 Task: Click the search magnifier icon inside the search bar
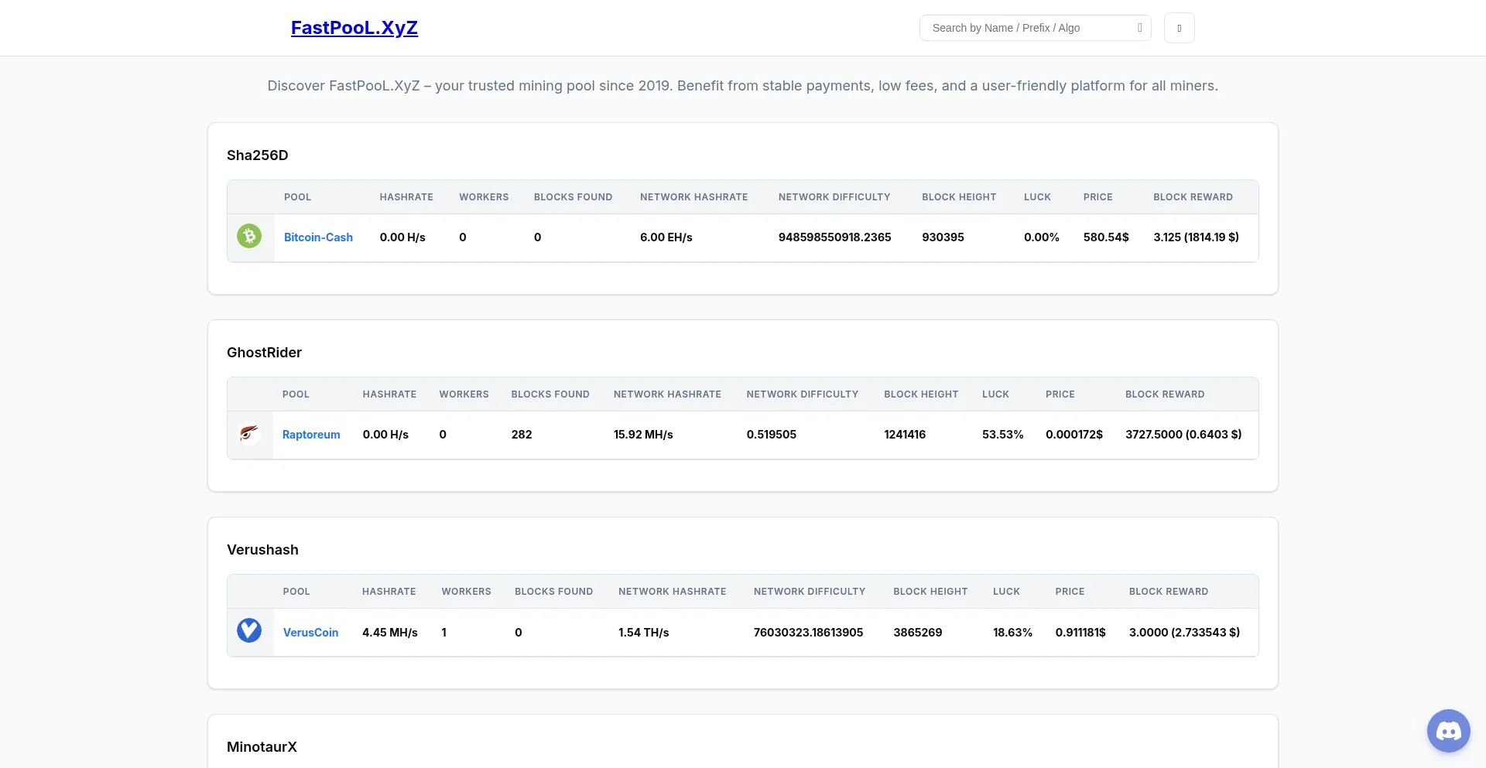coord(1139,27)
